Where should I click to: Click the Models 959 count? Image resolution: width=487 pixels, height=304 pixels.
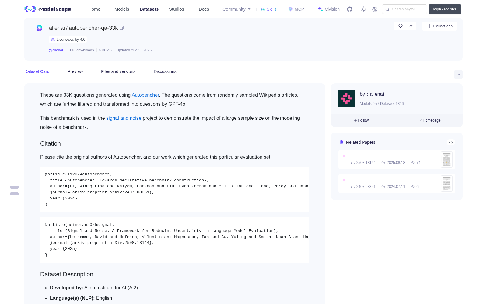click(x=369, y=104)
